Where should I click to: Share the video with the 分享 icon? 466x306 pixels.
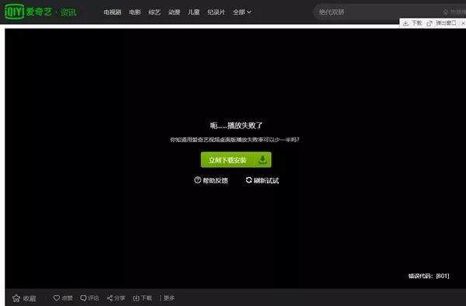pyautogui.click(x=110, y=298)
